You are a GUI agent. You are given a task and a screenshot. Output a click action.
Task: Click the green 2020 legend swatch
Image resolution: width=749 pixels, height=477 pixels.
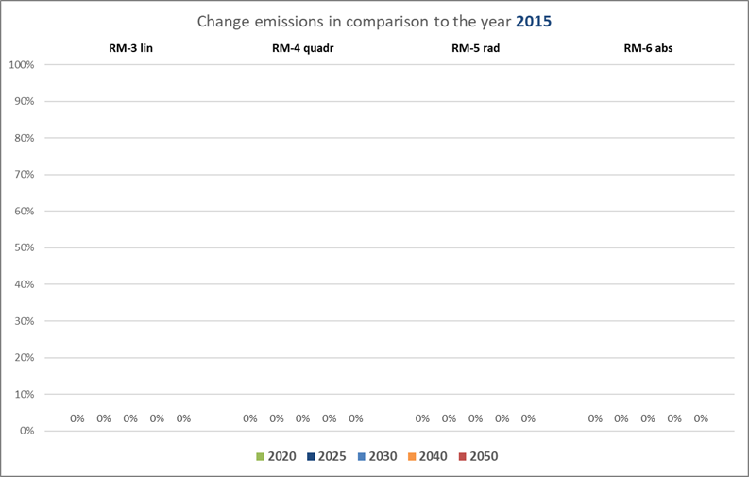click(260, 457)
